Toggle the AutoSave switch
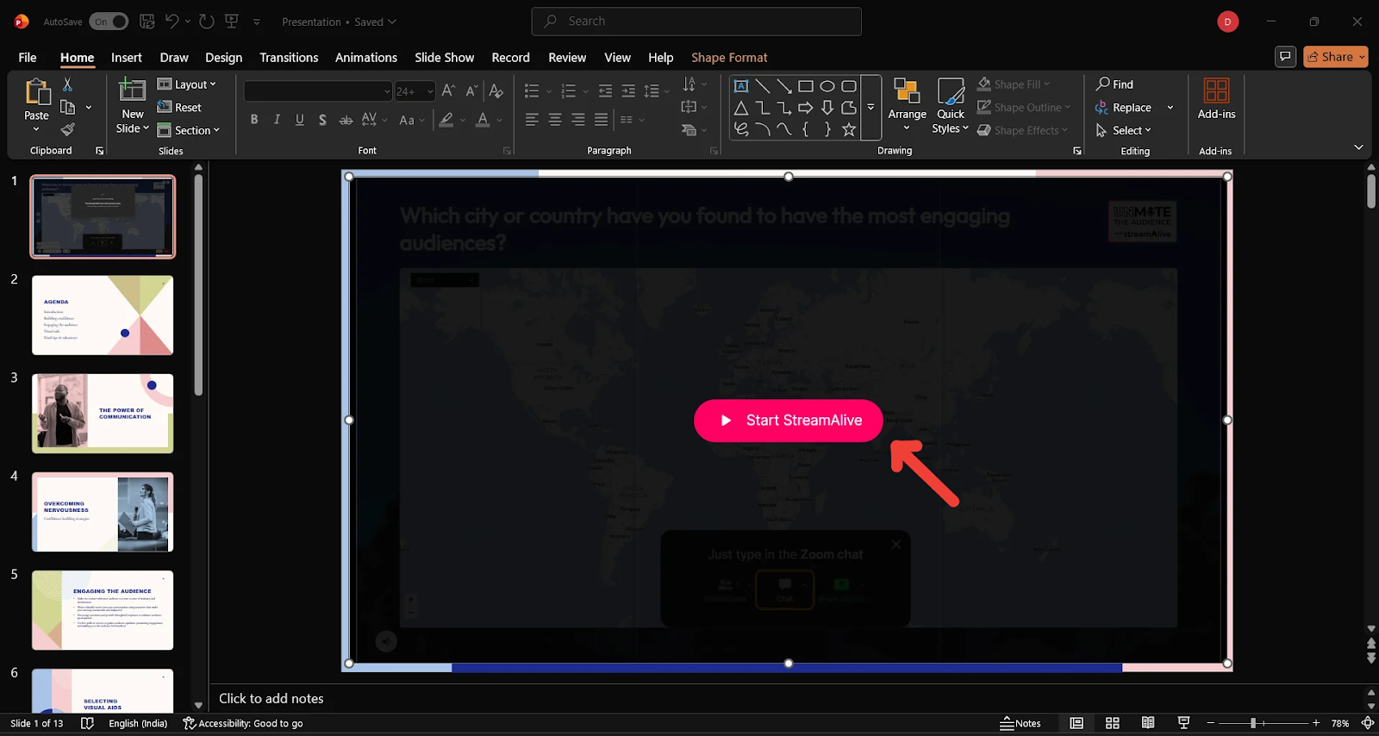 (109, 22)
